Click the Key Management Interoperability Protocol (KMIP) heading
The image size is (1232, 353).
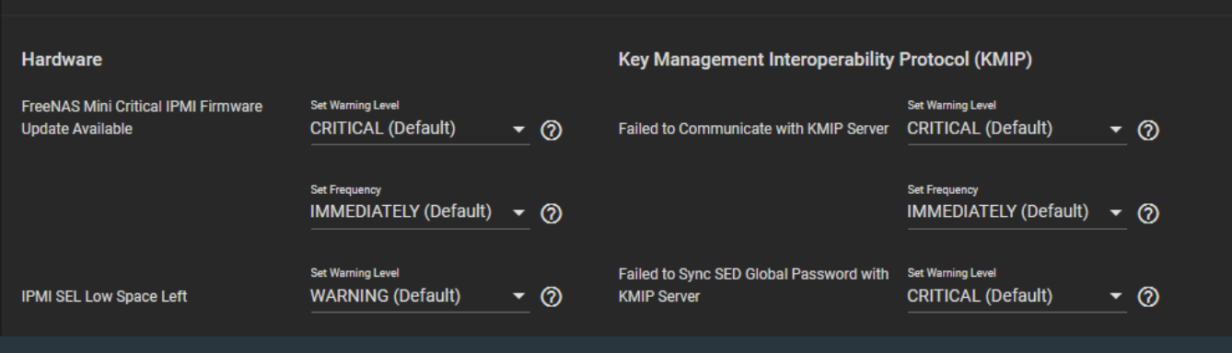[825, 61]
